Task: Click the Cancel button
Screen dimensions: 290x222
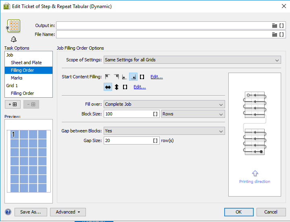Action: 271,212
